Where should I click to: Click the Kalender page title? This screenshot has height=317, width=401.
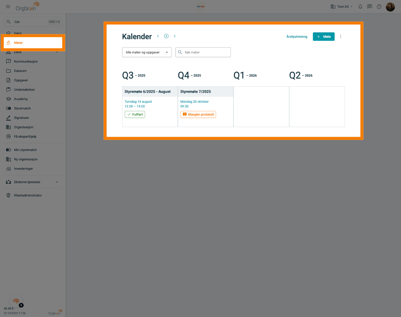[137, 37]
